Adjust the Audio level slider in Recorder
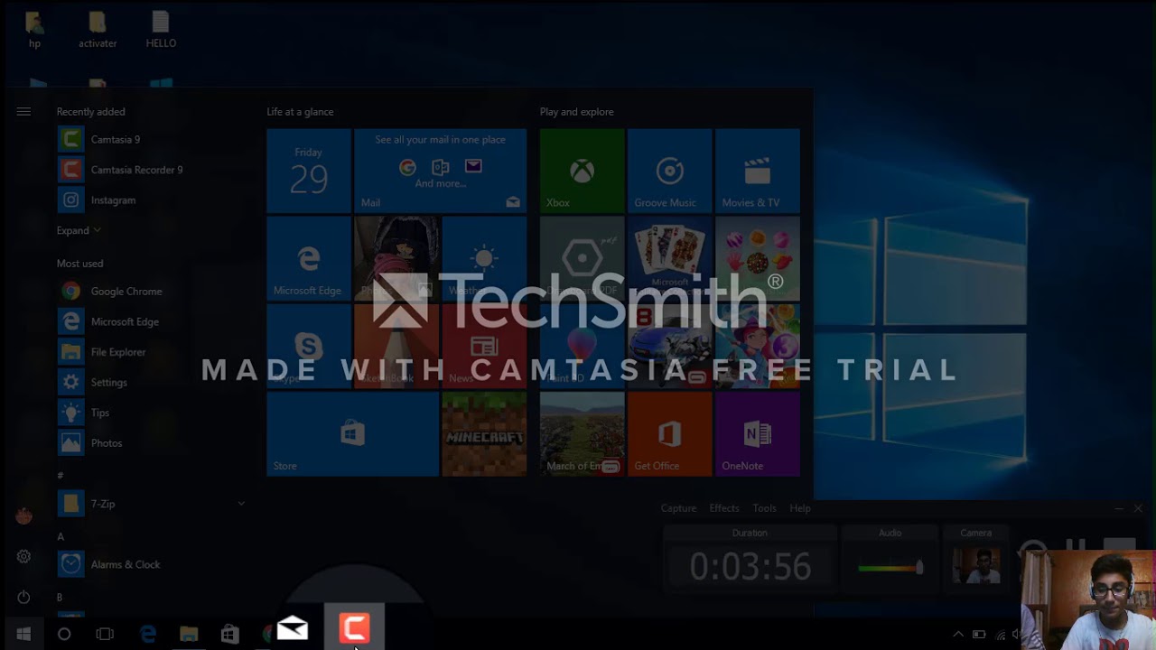The width and height of the screenshot is (1156, 650). point(919,568)
